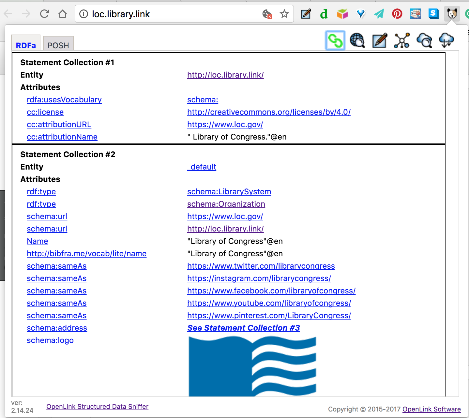Viewport: 469px width, 418px height.
Task: Follow the Creative Commons license link
Action: pyautogui.click(x=268, y=112)
